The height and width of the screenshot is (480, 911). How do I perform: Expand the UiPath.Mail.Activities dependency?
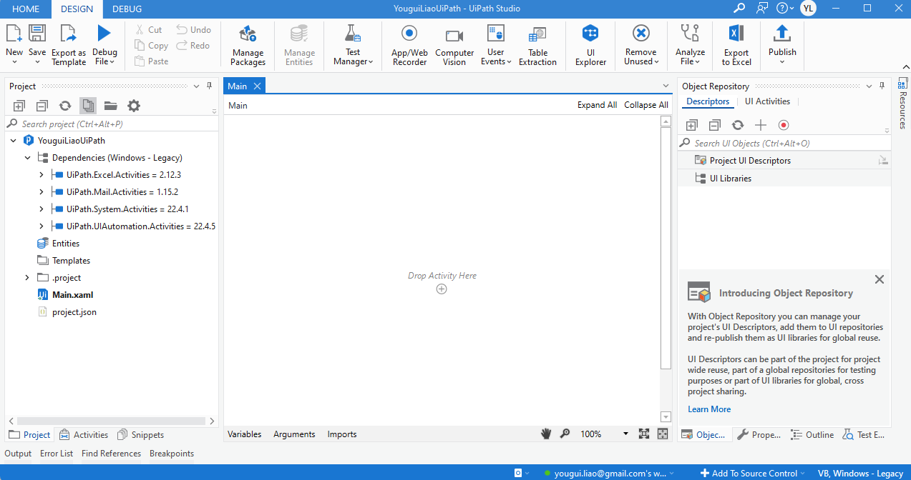click(x=41, y=191)
